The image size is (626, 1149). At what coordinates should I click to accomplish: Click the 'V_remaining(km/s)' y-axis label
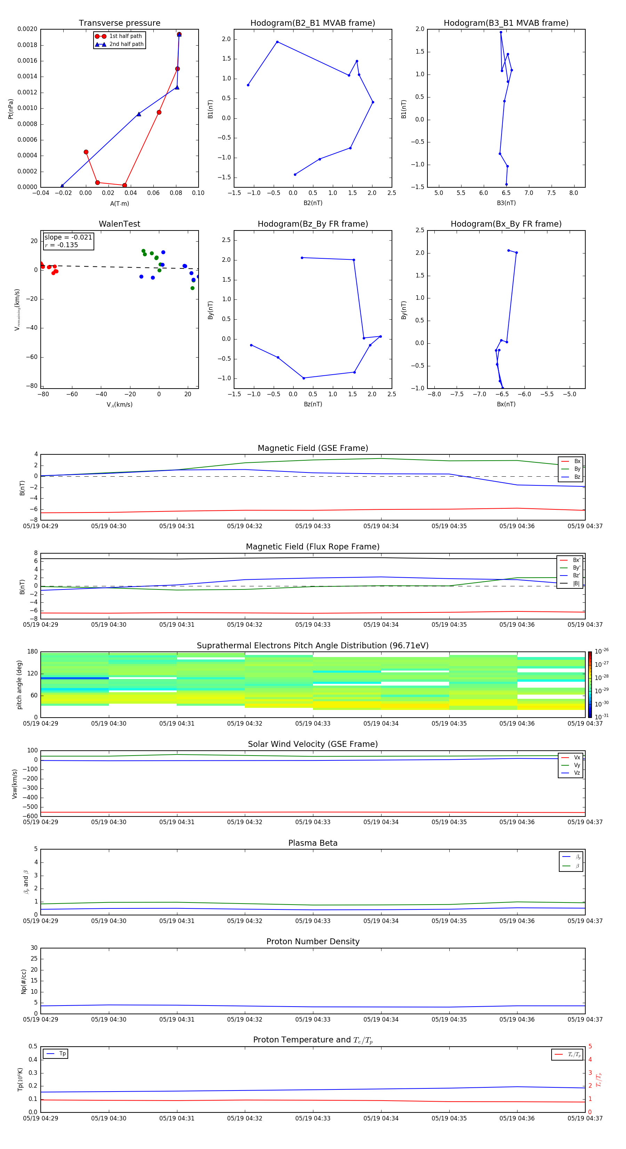[x=17, y=310]
